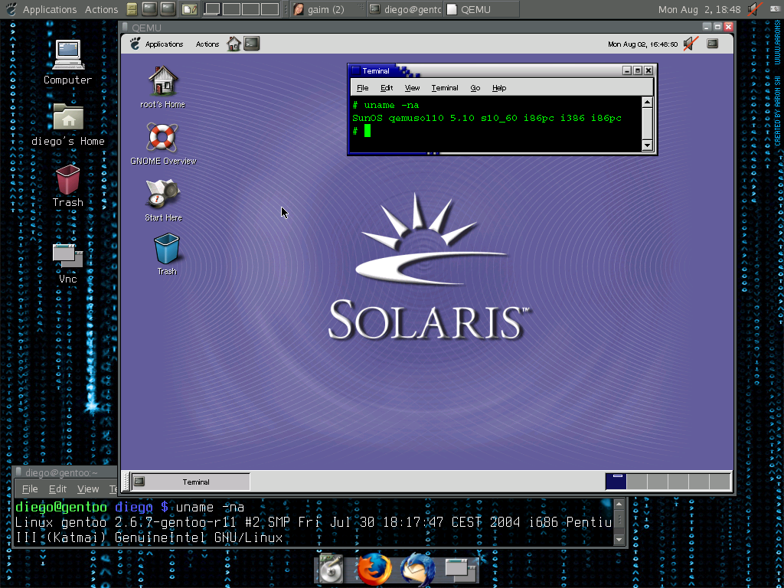Switch to the gaim (2) taskbar button

[327, 9]
